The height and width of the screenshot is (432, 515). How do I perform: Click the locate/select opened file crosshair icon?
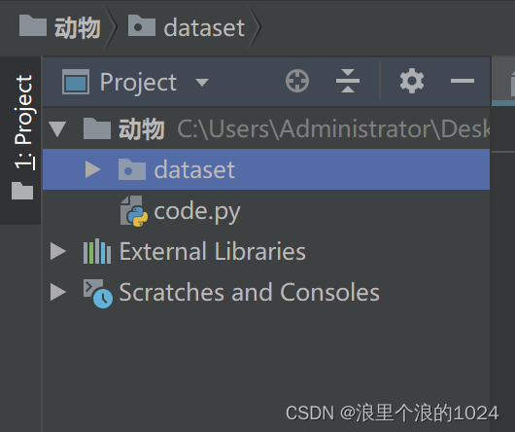[x=297, y=81]
